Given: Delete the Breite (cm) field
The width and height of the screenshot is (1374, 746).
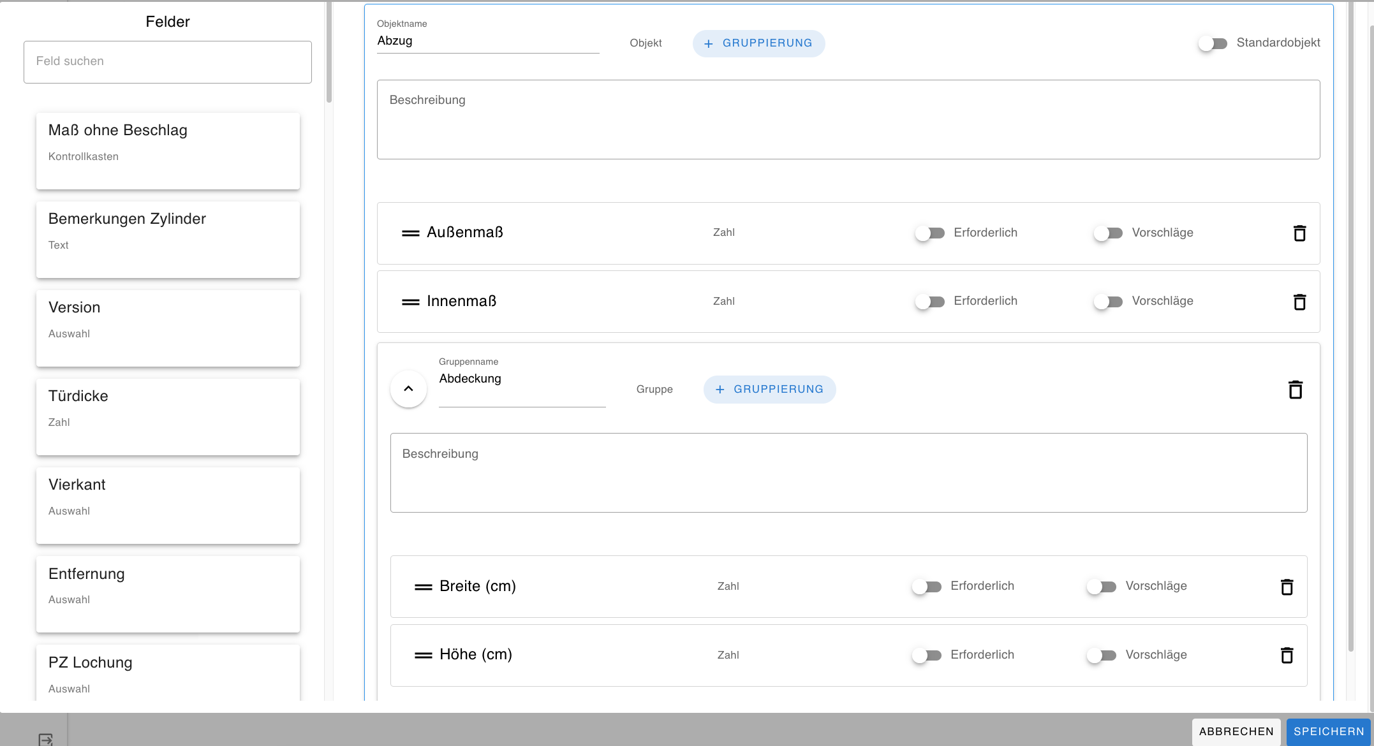Looking at the screenshot, I should pyautogui.click(x=1287, y=587).
